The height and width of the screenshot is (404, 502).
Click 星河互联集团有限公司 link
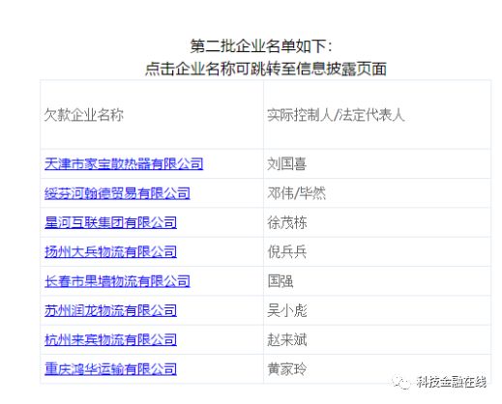110,222
